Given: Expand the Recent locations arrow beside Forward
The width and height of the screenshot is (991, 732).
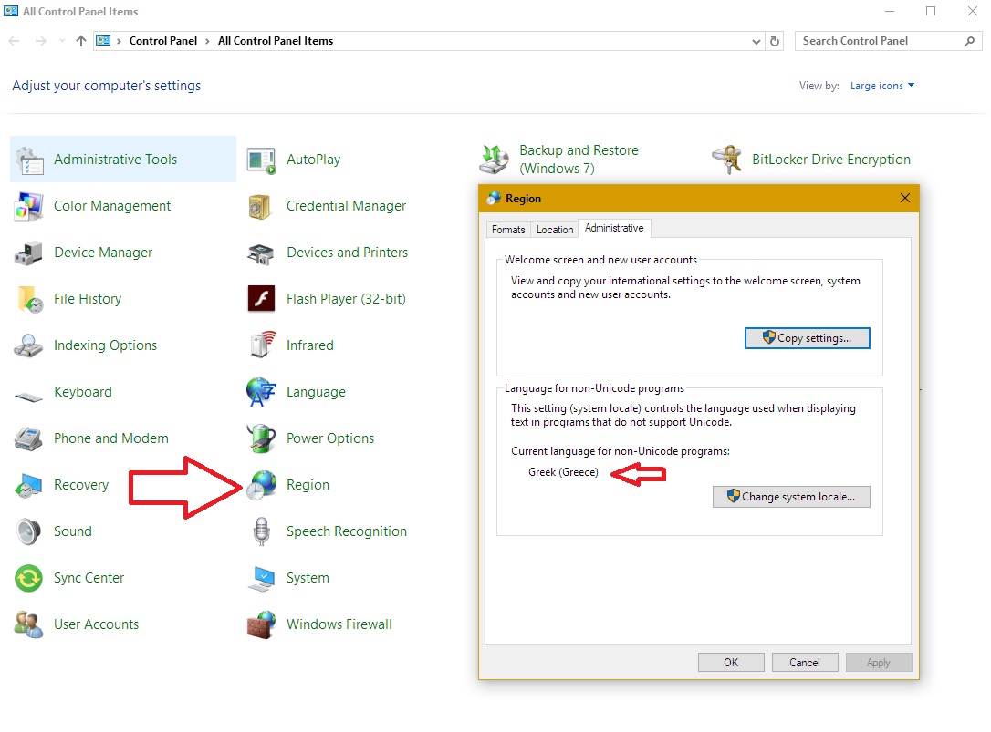Looking at the screenshot, I should (x=62, y=41).
